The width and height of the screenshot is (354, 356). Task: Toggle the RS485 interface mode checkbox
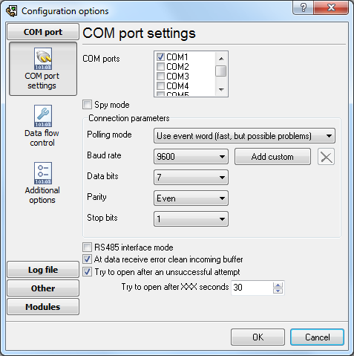click(87, 247)
